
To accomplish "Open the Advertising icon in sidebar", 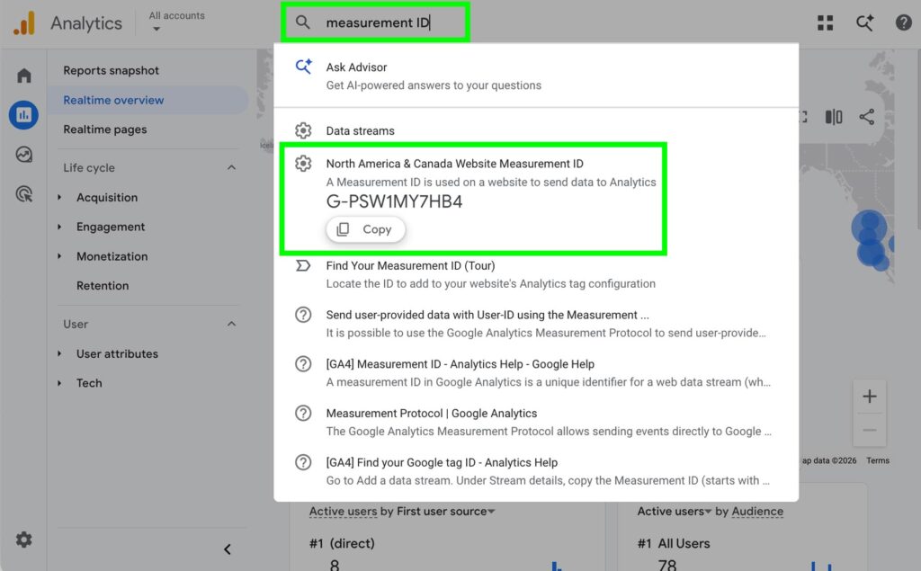I will 24,194.
